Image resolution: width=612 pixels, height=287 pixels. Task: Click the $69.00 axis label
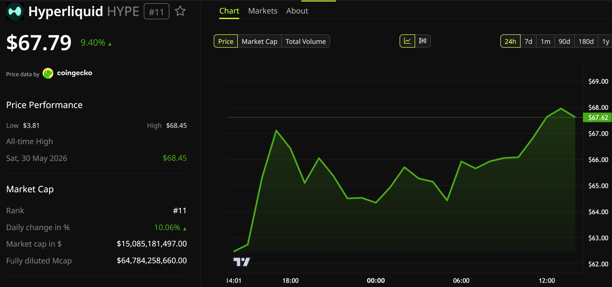598,81
